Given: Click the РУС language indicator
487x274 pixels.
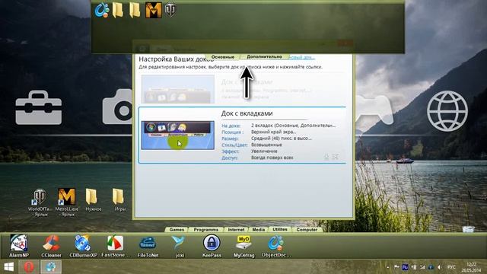Looking at the screenshot, I should [x=451, y=267].
